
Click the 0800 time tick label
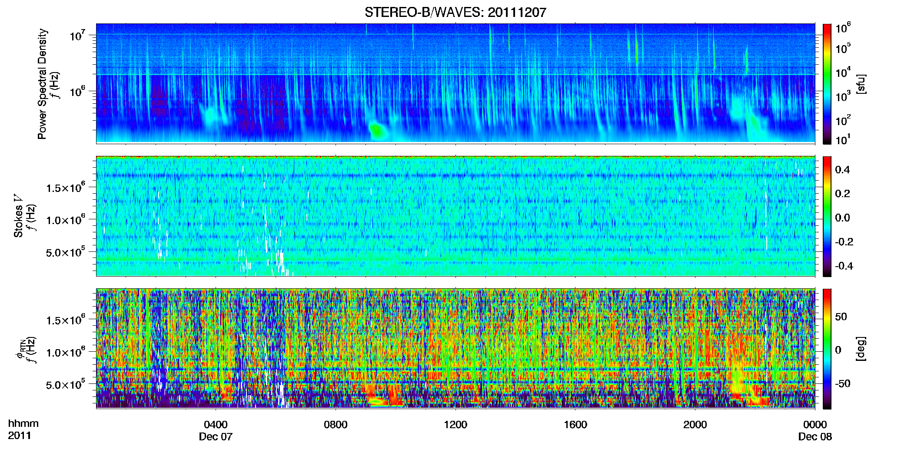pos(336,425)
